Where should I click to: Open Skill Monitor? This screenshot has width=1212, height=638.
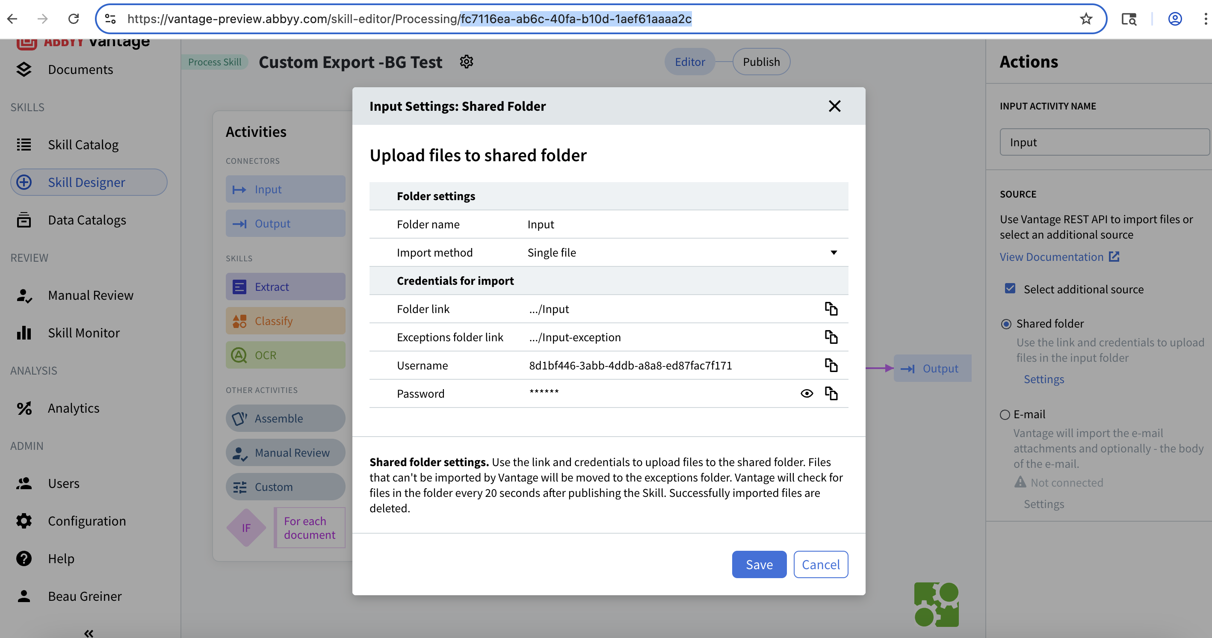coord(84,333)
